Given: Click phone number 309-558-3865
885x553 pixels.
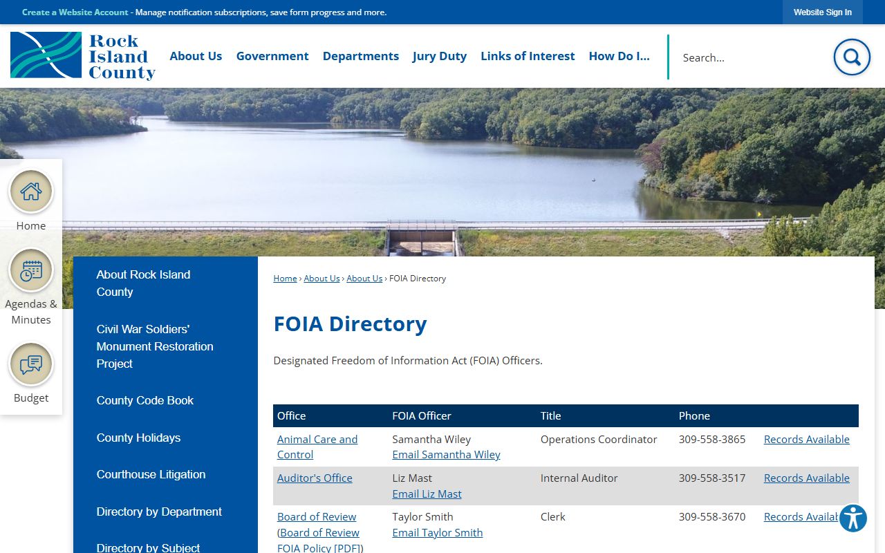Looking at the screenshot, I should (712, 439).
